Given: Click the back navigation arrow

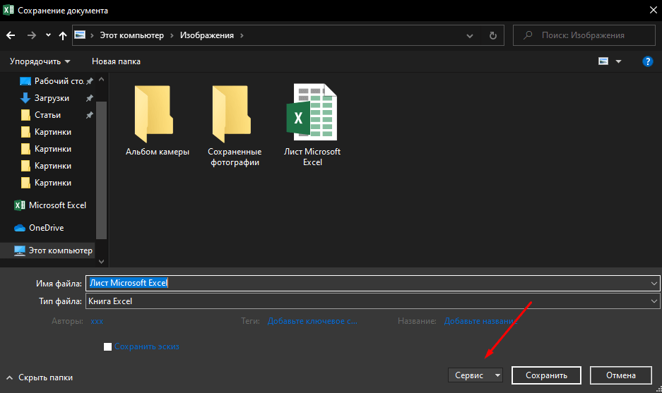Looking at the screenshot, I should tap(11, 35).
